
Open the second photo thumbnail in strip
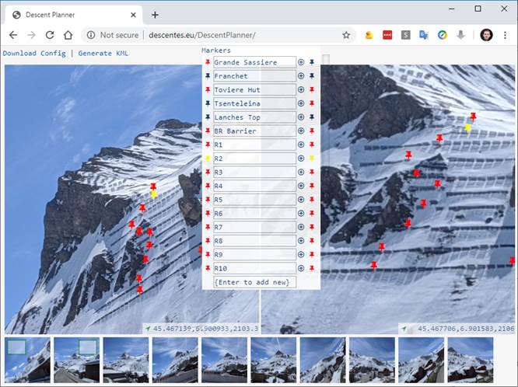pyautogui.click(x=77, y=360)
